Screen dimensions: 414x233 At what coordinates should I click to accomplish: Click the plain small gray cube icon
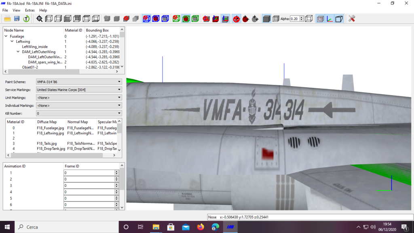click(x=117, y=19)
